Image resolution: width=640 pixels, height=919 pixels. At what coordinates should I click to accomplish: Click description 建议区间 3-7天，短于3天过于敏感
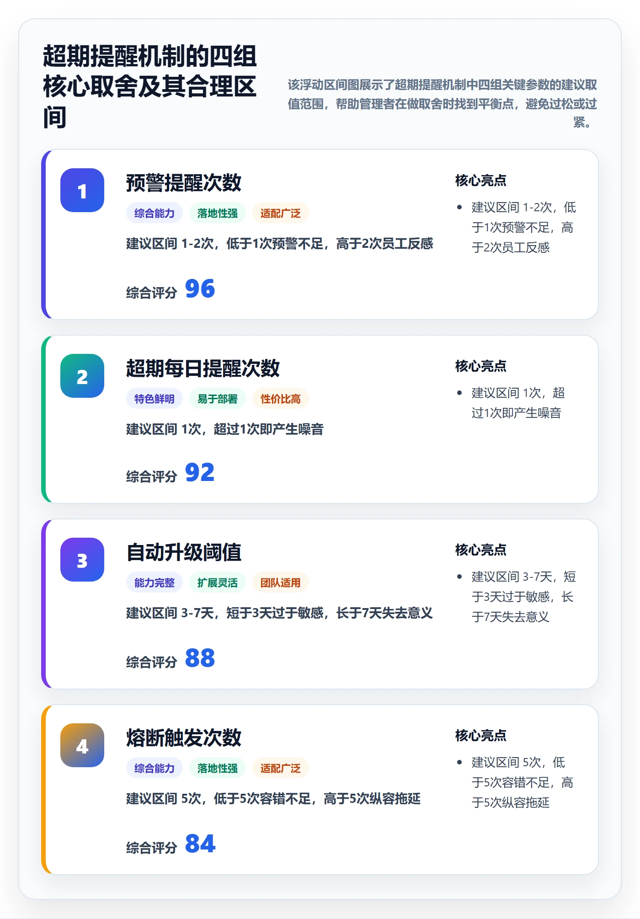coord(280,613)
